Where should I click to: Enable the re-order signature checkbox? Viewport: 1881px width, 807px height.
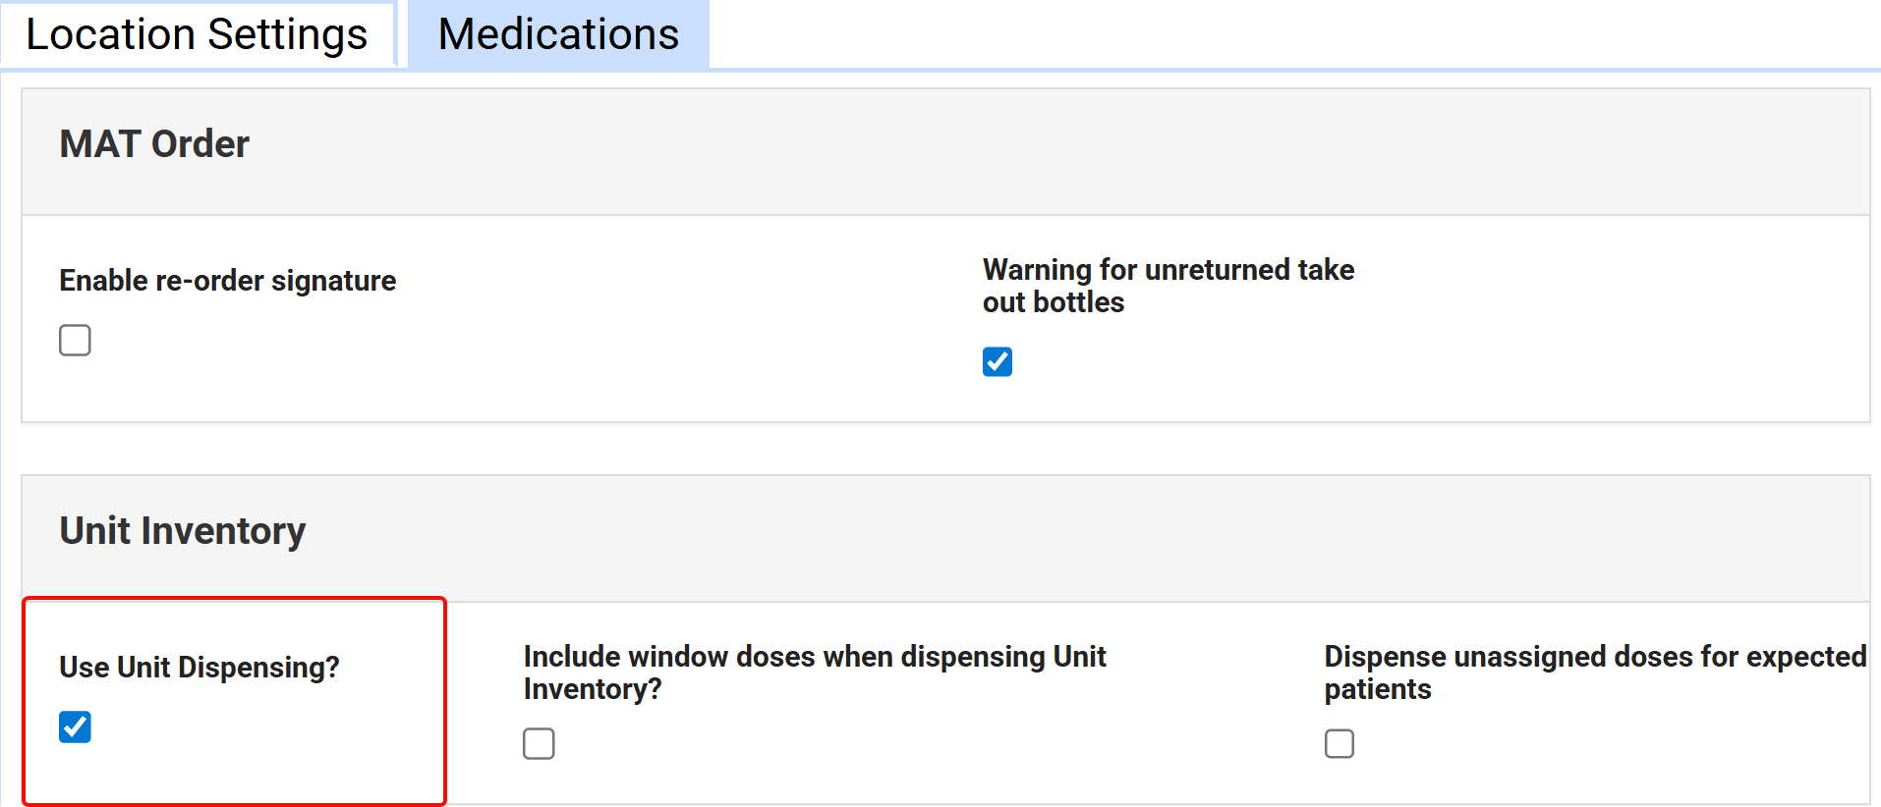click(x=75, y=341)
